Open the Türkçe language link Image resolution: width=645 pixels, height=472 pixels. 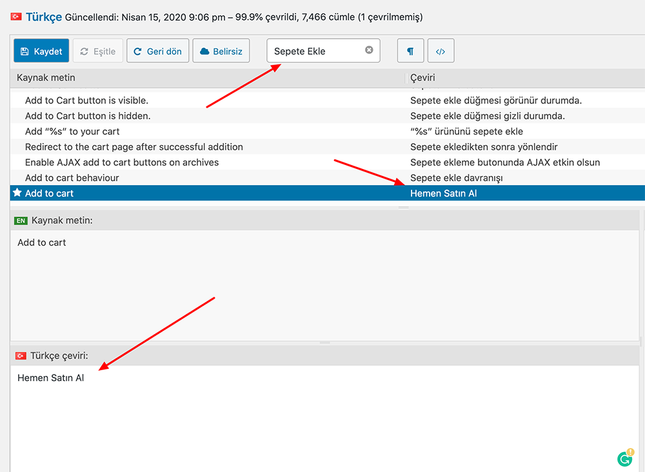point(44,17)
